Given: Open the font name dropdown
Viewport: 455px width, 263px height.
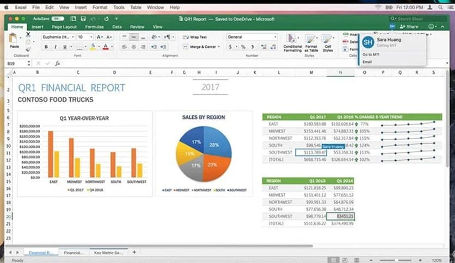Looking at the screenshot, I should [58, 37].
